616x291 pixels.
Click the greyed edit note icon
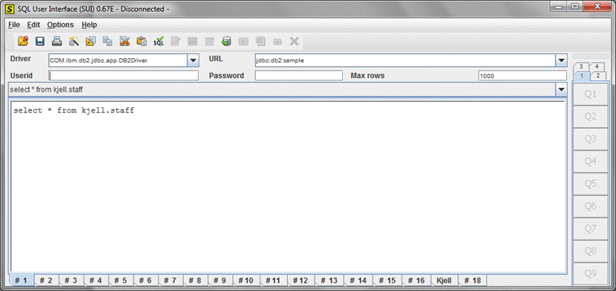176,41
